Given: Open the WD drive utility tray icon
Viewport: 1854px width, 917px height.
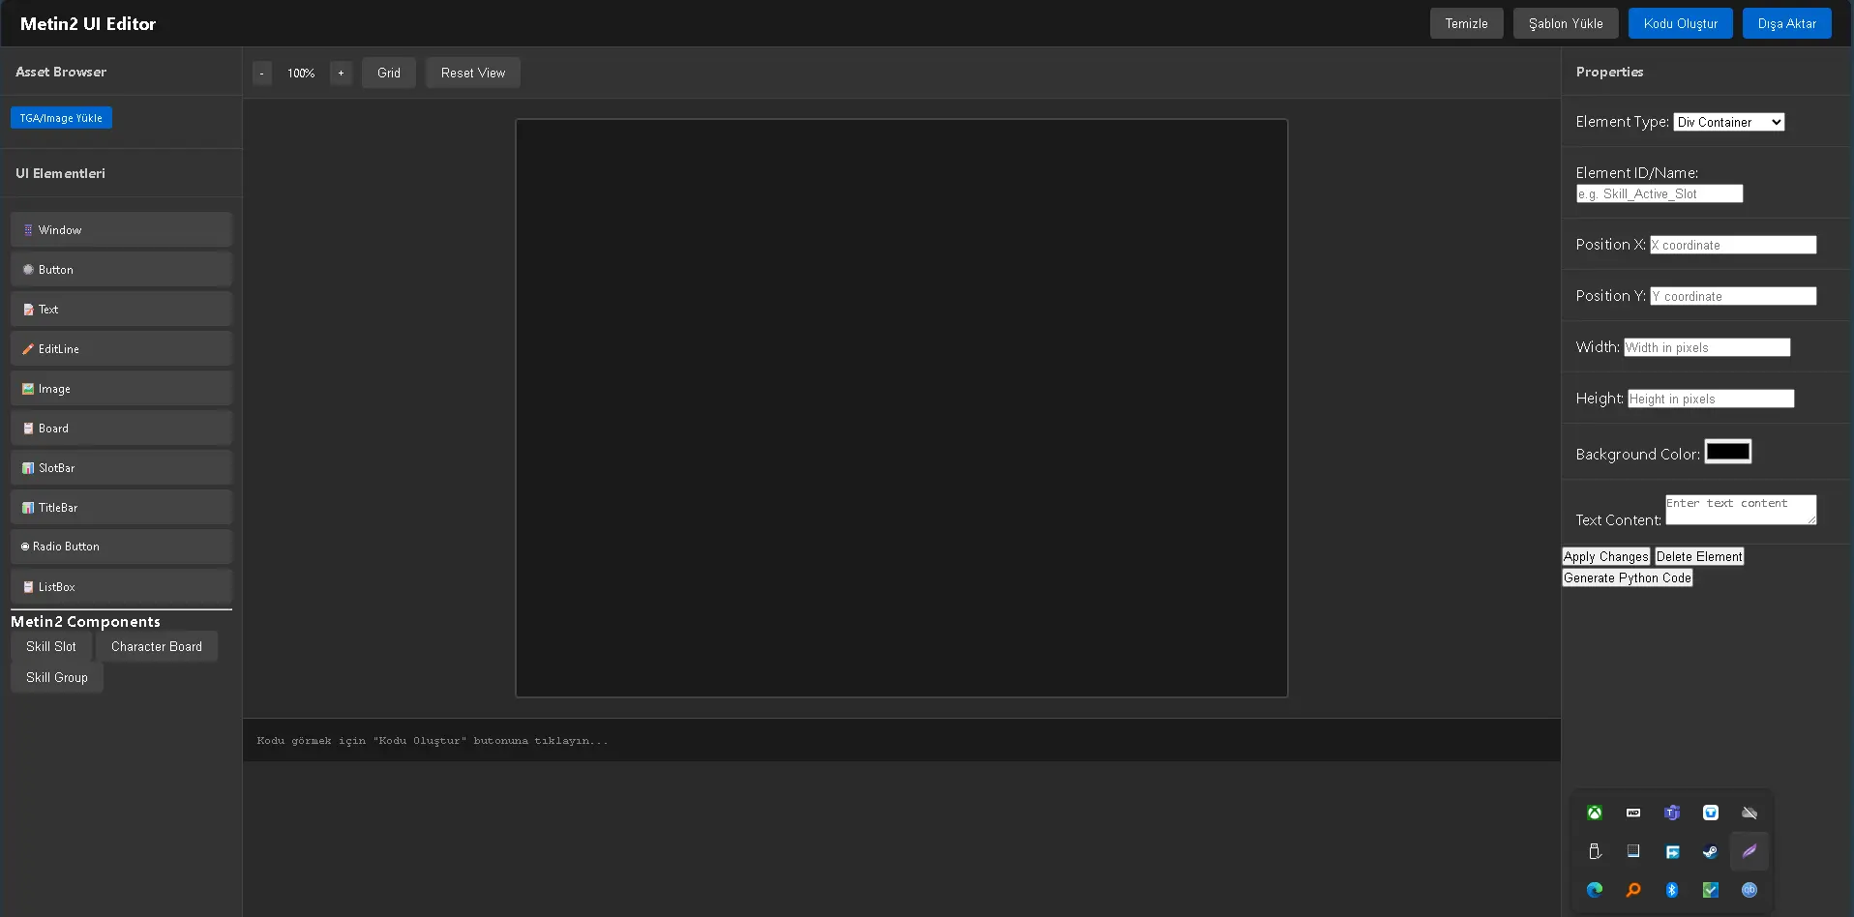Looking at the screenshot, I should (1633, 813).
